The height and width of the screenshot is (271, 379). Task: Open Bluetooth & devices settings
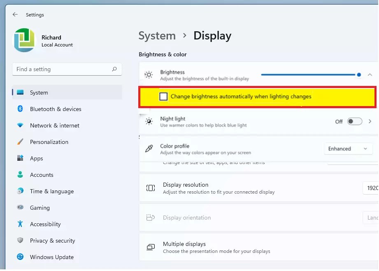(x=56, y=109)
